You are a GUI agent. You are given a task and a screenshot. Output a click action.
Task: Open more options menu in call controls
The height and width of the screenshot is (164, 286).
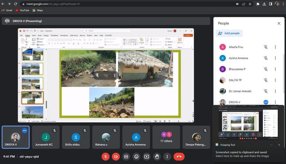(x=167, y=156)
